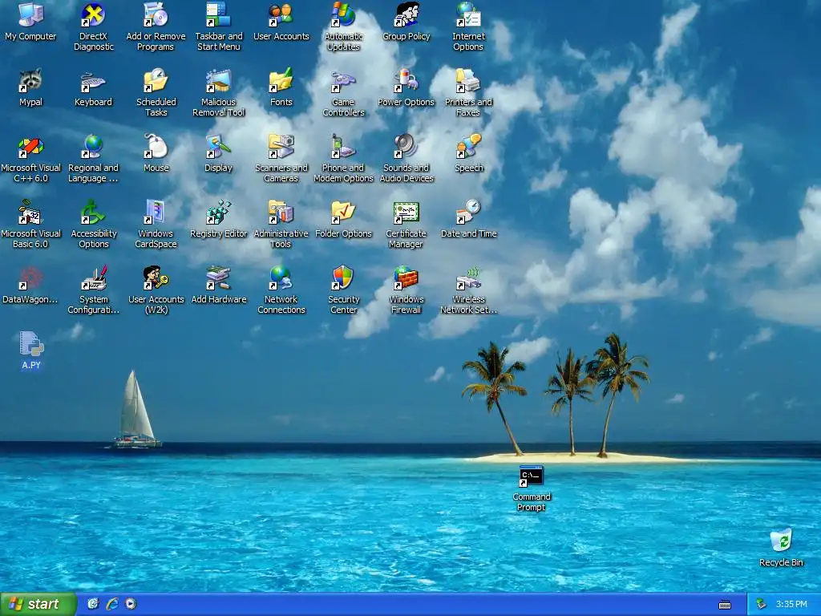821x616 pixels.
Task: Click the Recycle Bin icon
Action: coord(781,541)
